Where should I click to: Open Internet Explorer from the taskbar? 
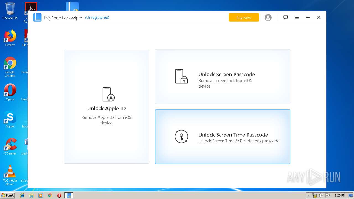(x=22, y=195)
